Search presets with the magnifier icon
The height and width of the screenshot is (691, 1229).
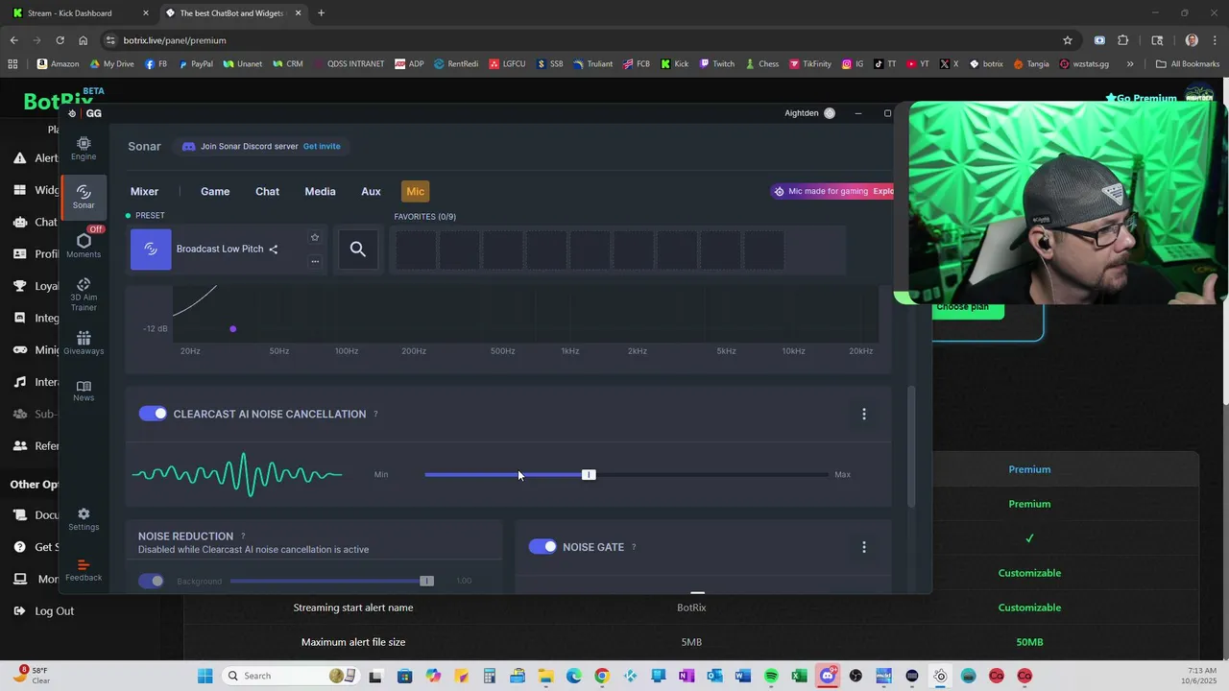point(358,250)
